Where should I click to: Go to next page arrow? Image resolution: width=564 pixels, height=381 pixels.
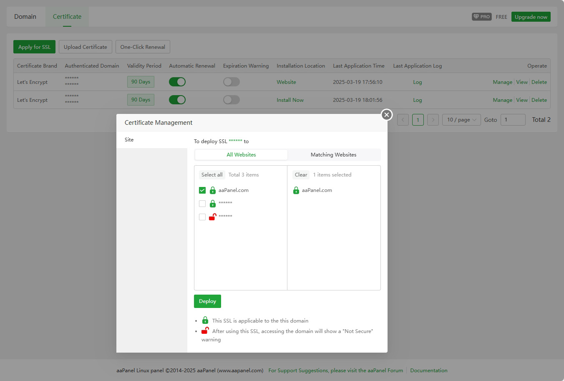pos(433,120)
